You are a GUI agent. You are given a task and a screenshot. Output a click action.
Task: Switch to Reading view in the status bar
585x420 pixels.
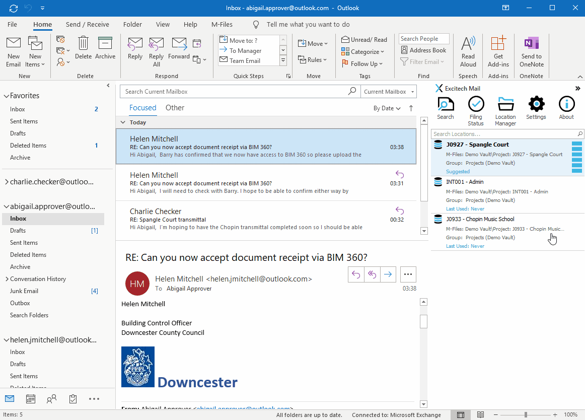pos(480,414)
